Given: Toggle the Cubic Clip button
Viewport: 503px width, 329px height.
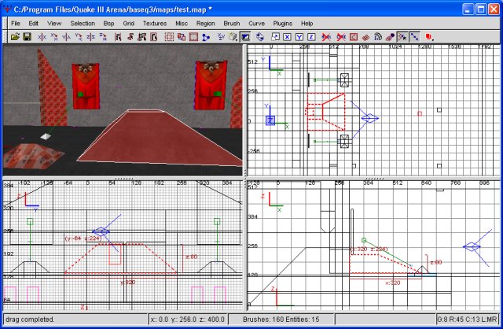Looking at the screenshot, I should (x=245, y=37).
